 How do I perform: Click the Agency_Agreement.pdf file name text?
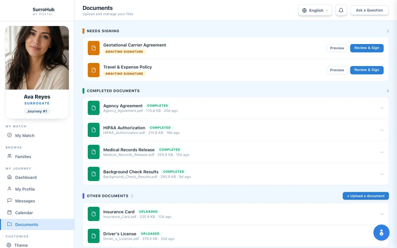[123, 111]
